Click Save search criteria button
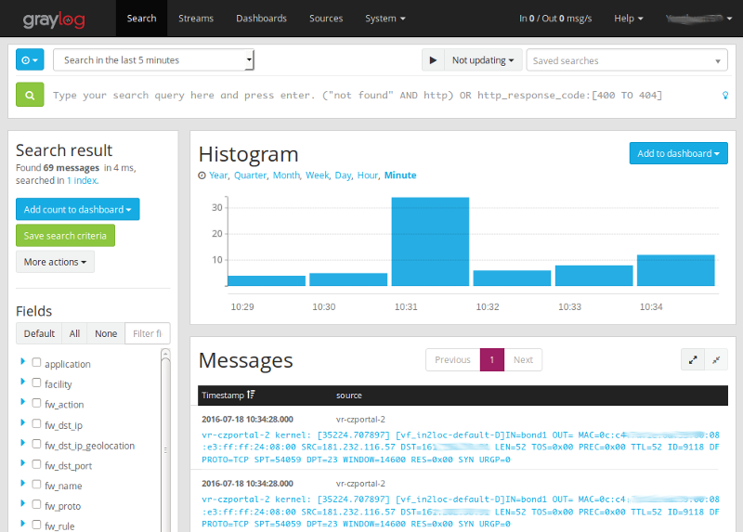Screen dimensions: 743x532 click(x=65, y=236)
